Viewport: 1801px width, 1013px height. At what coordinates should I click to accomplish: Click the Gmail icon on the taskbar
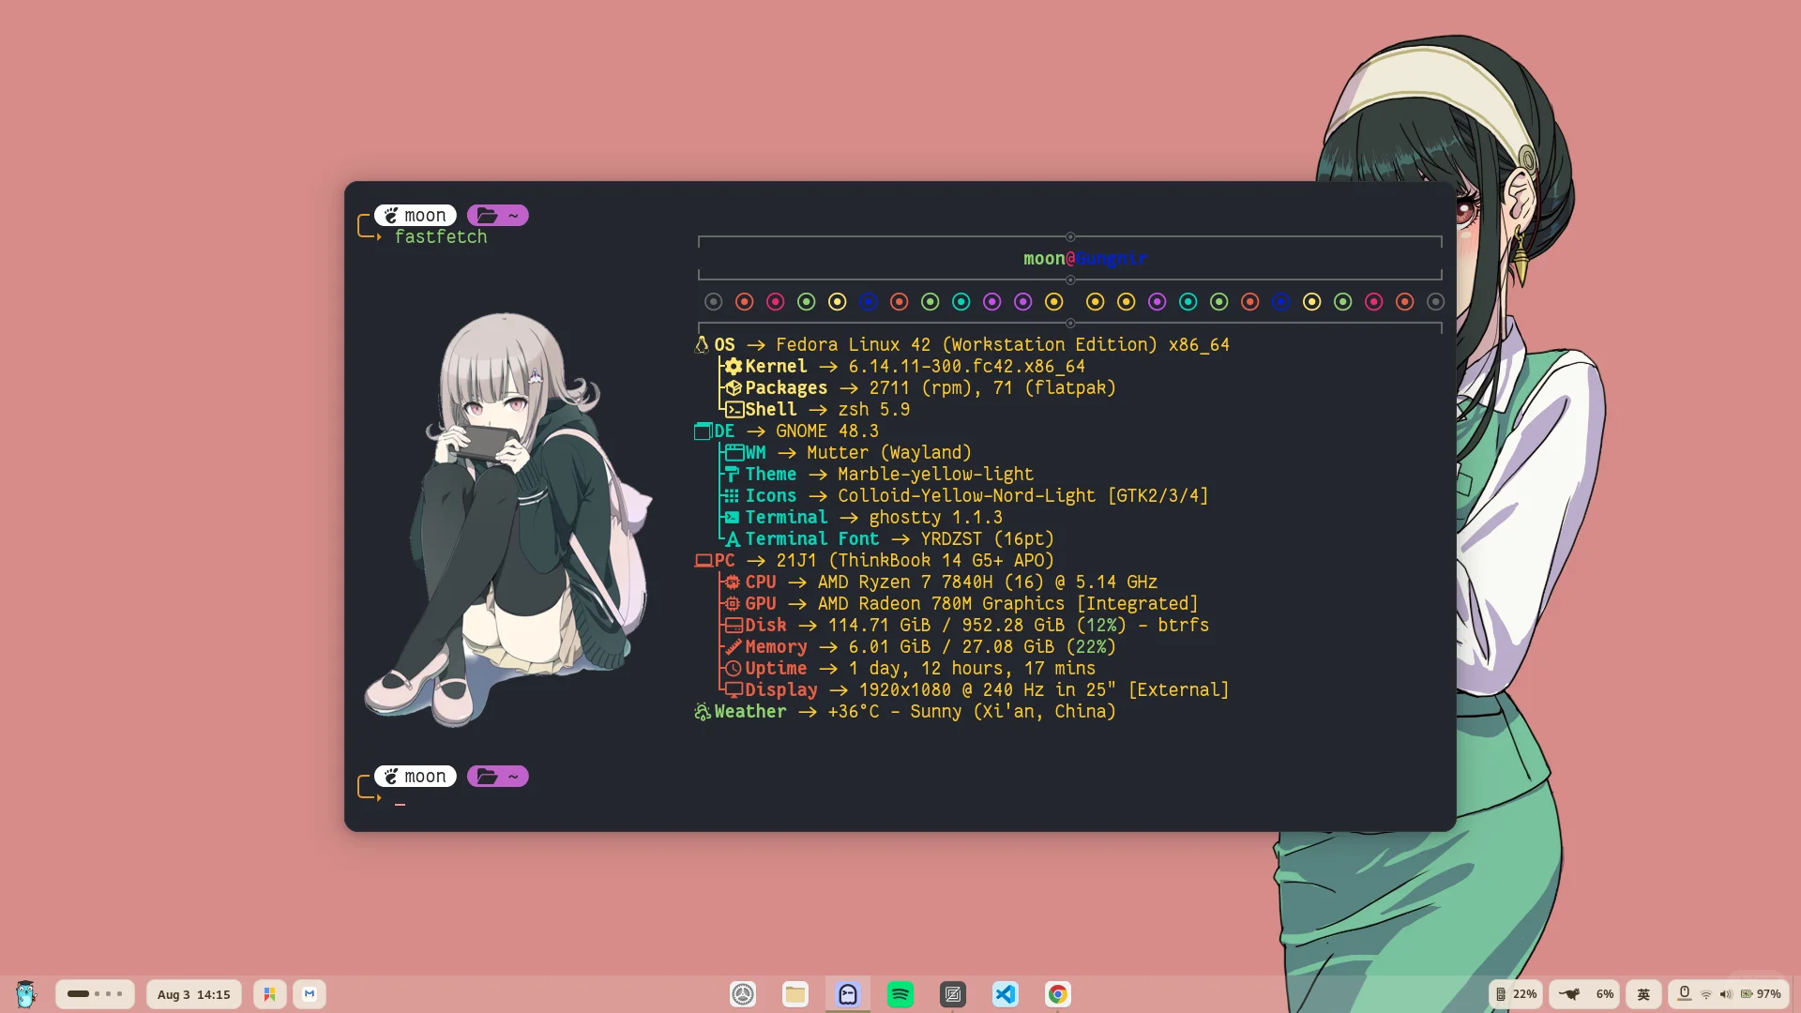point(309,993)
